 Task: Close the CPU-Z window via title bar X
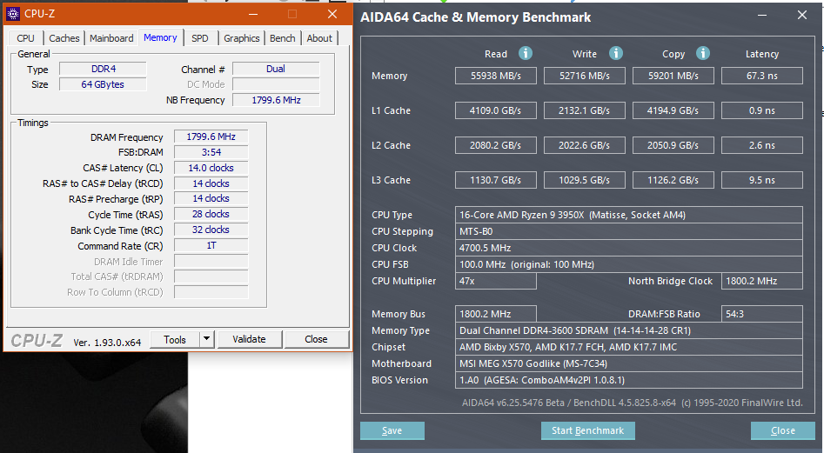click(x=332, y=14)
